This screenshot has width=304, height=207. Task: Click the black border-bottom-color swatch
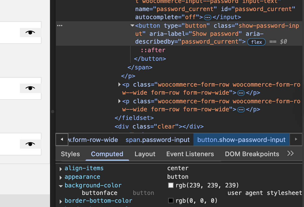click(171, 201)
